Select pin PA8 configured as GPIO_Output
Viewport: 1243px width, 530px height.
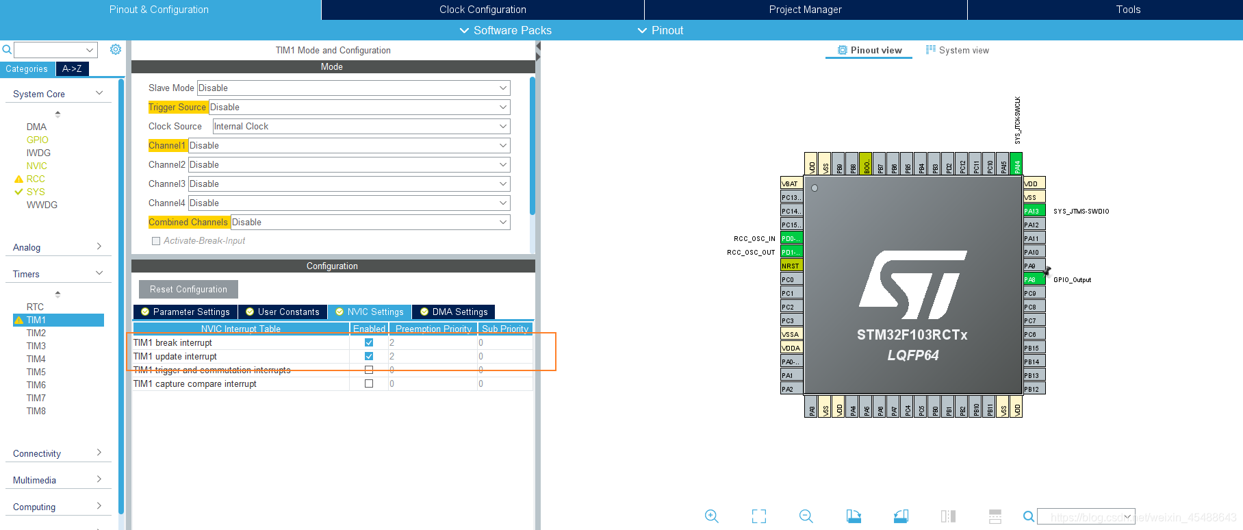[x=1034, y=279]
